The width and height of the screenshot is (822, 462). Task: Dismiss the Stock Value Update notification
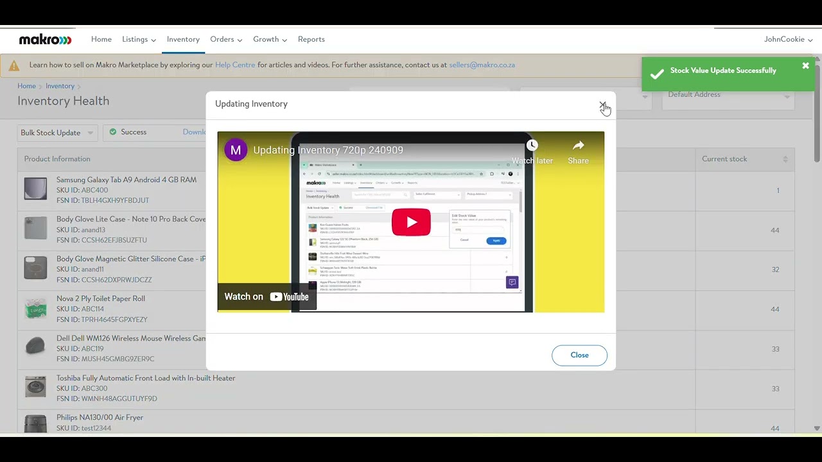pos(805,66)
